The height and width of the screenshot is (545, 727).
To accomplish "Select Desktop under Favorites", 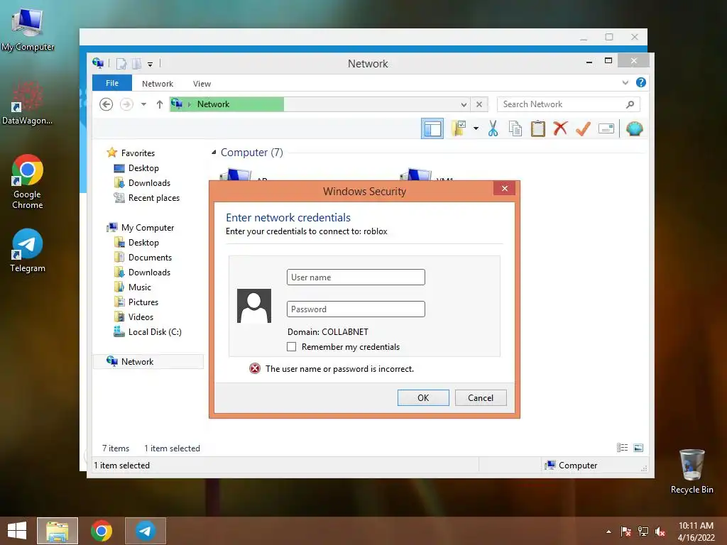I will pyautogui.click(x=143, y=167).
